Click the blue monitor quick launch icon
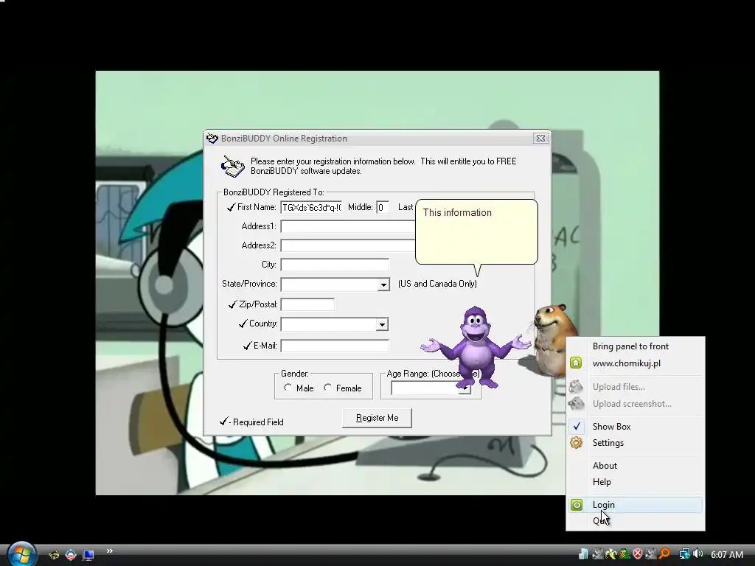The width and height of the screenshot is (755, 566). click(88, 555)
